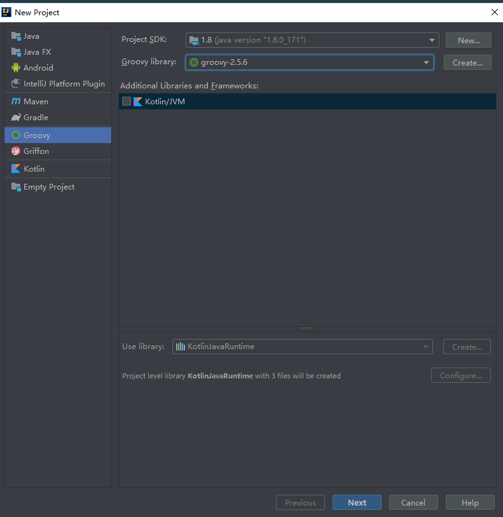Open the Use library combo box arrow
The width and height of the screenshot is (503, 517).
click(x=425, y=347)
